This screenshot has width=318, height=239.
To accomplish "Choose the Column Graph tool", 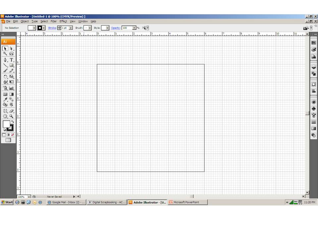I will 11,88.
